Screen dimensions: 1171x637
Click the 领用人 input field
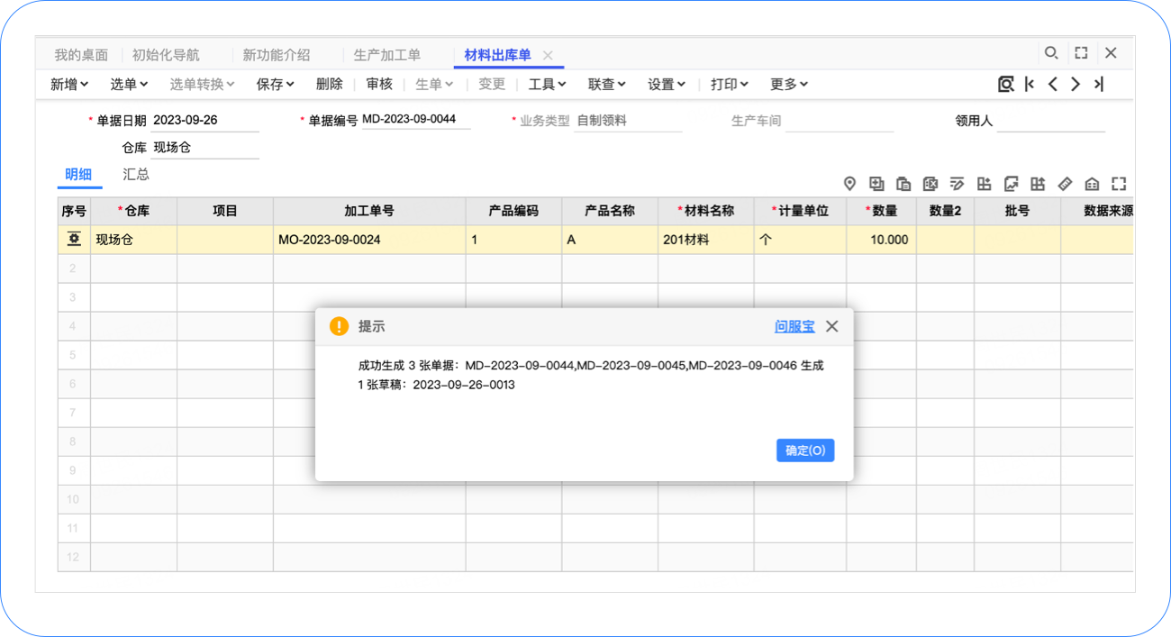[x=1050, y=121]
